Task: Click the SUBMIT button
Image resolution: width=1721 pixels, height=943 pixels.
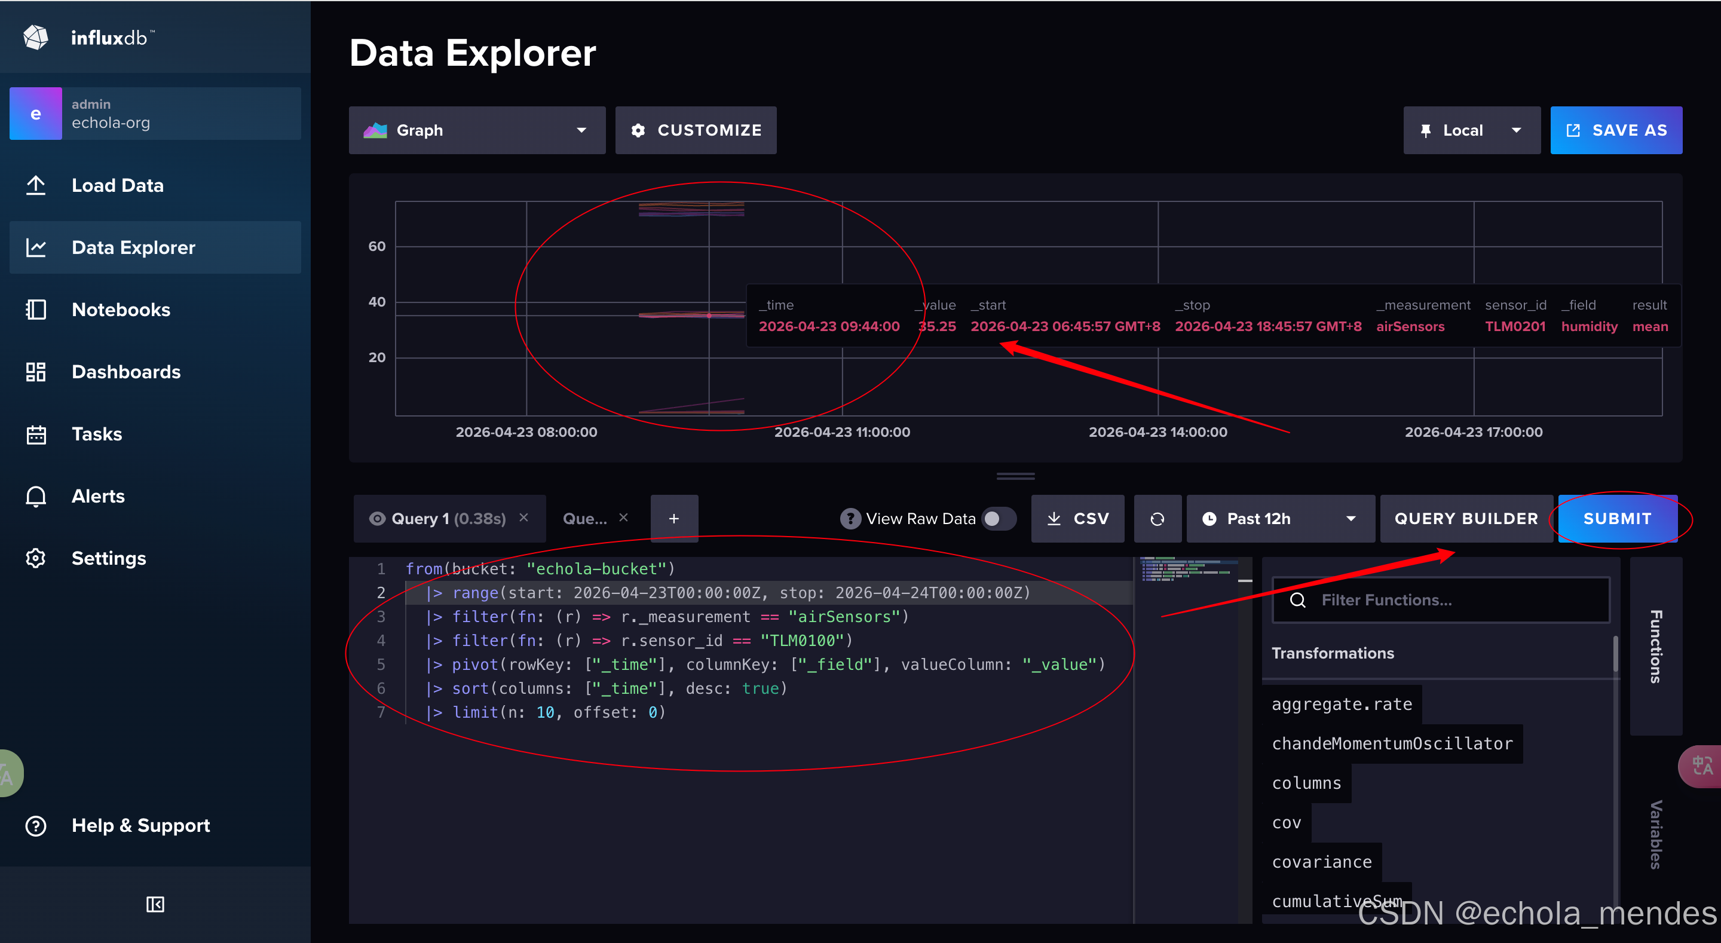Action: click(x=1618, y=519)
